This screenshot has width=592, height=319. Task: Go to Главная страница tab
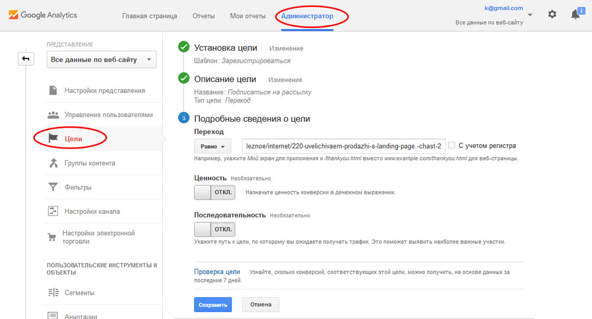[150, 16]
